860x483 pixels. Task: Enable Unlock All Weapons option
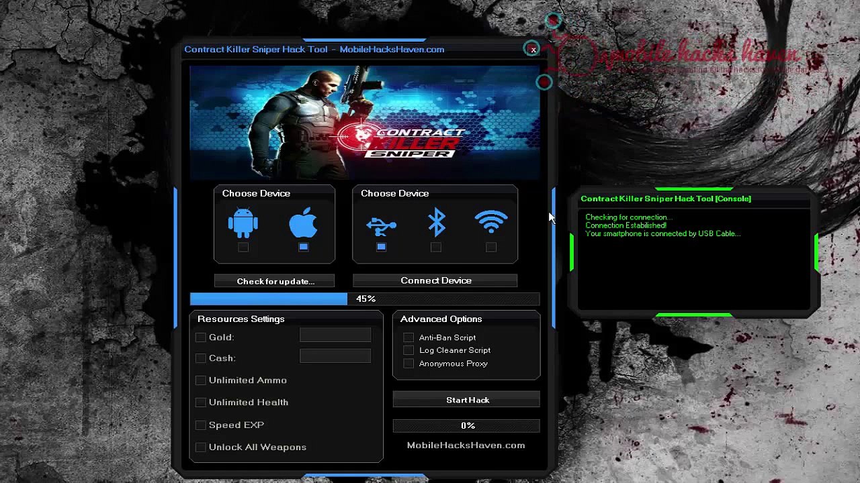(201, 447)
